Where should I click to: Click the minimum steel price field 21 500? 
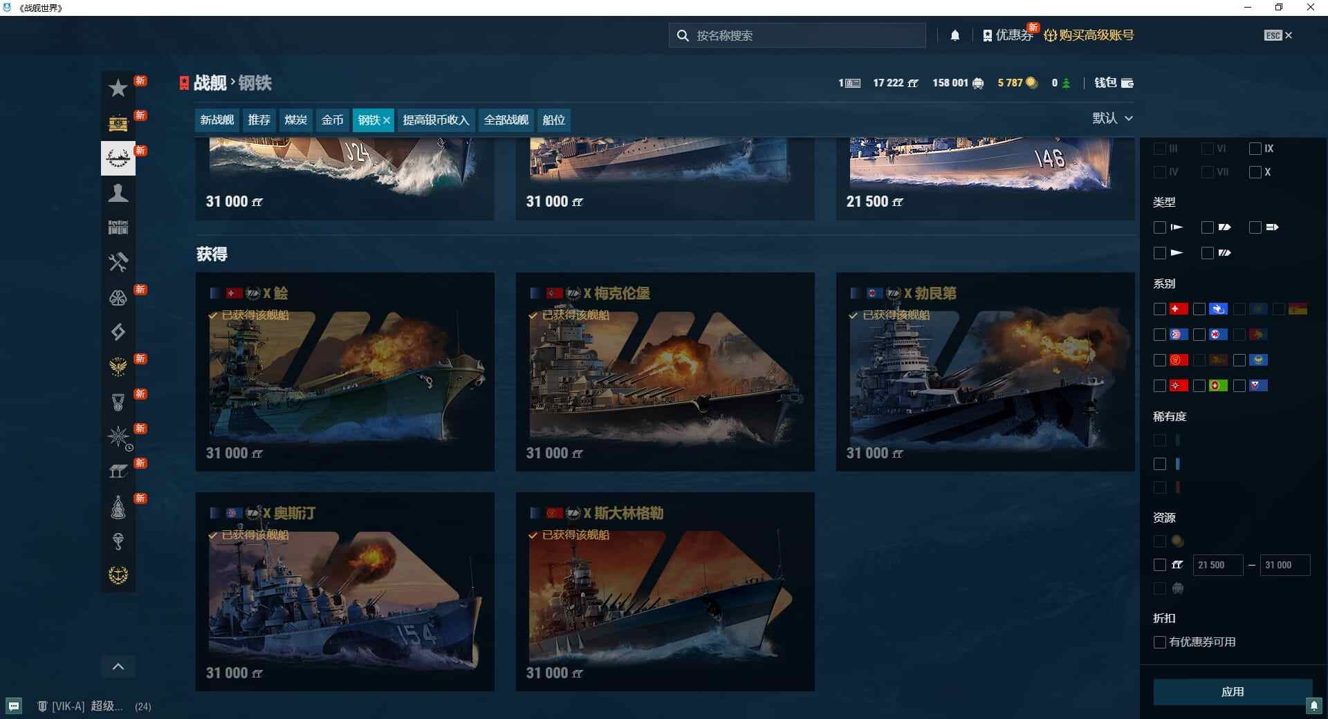[x=1217, y=565]
